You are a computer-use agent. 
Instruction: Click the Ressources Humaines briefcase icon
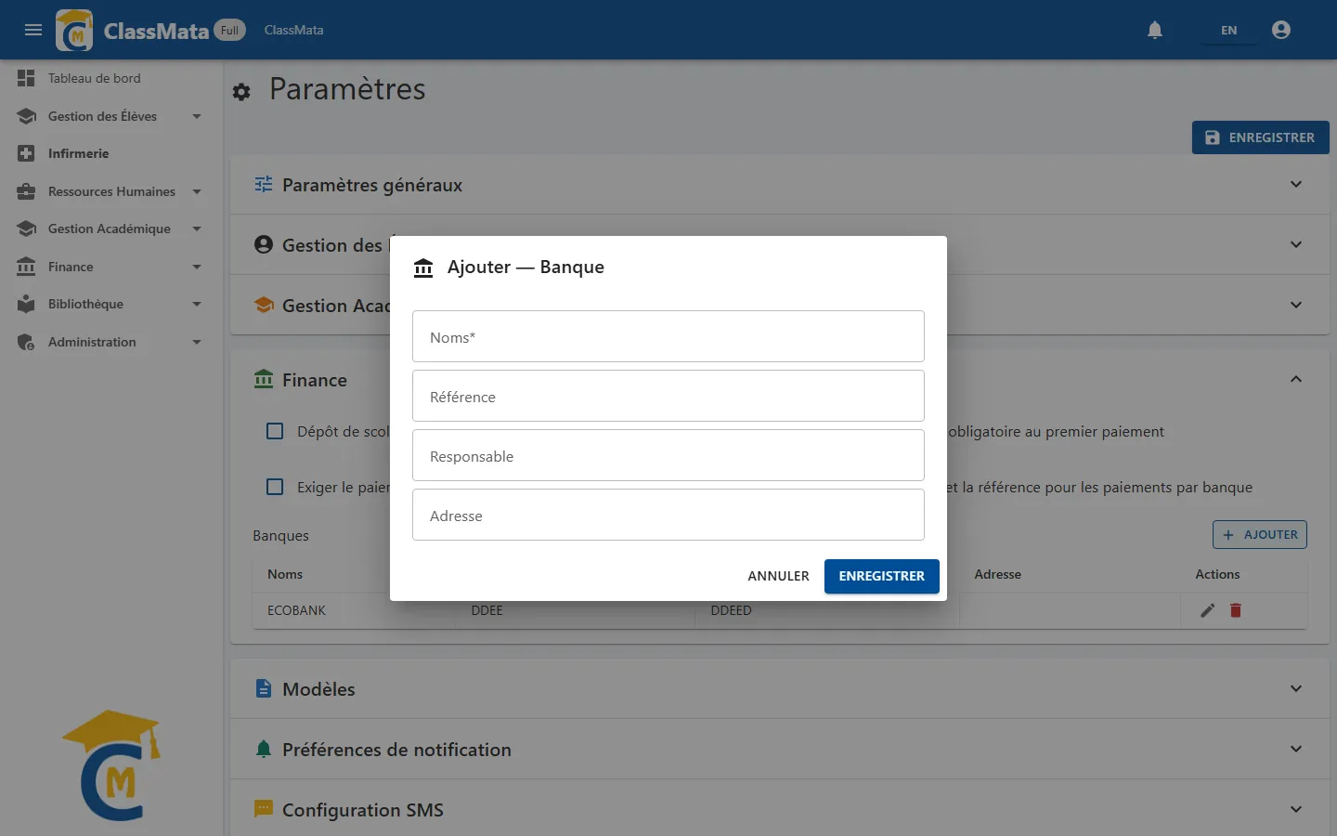[x=26, y=191]
